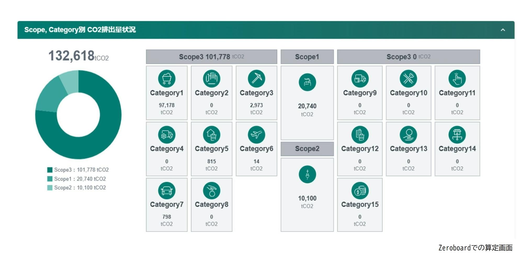
Task: Click the Scope1 factory icon
Action: [x=307, y=82]
